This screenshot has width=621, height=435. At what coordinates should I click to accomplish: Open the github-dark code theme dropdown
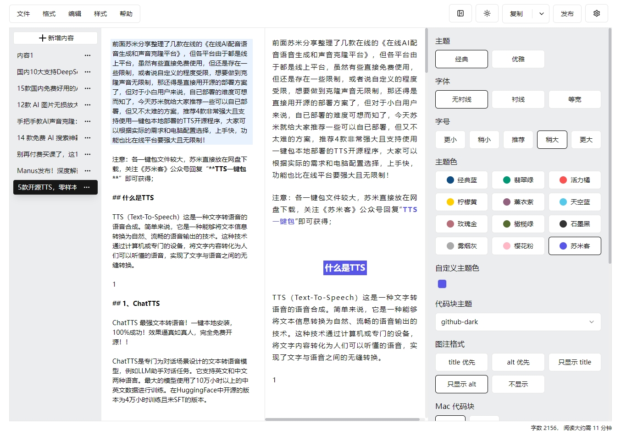(518, 322)
